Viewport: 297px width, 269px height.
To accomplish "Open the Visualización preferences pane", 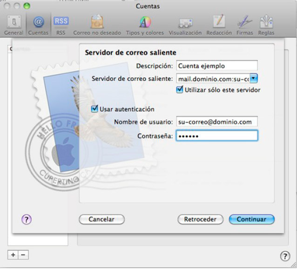I will point(185,25).
